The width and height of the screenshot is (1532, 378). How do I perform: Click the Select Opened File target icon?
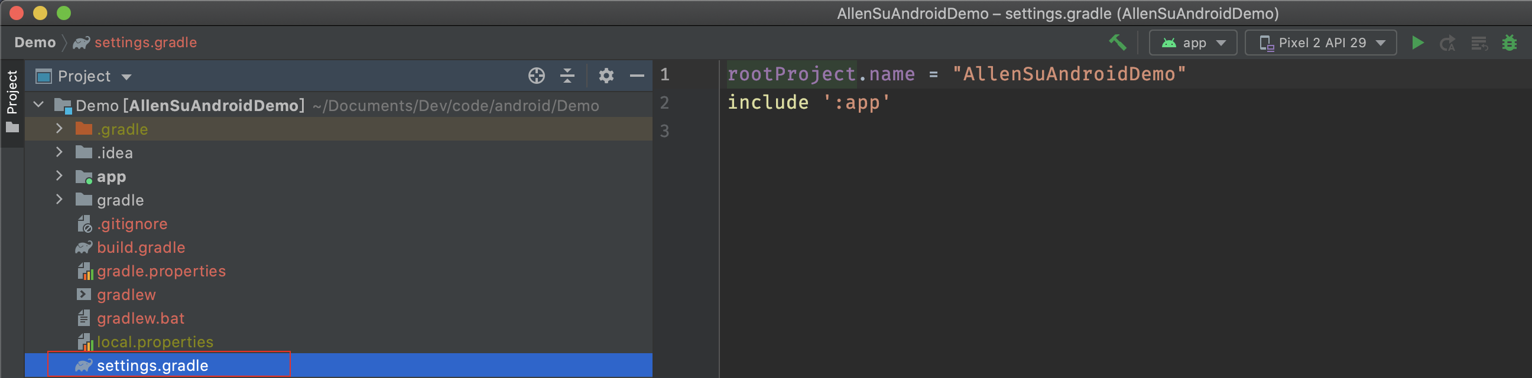[537, 76]
